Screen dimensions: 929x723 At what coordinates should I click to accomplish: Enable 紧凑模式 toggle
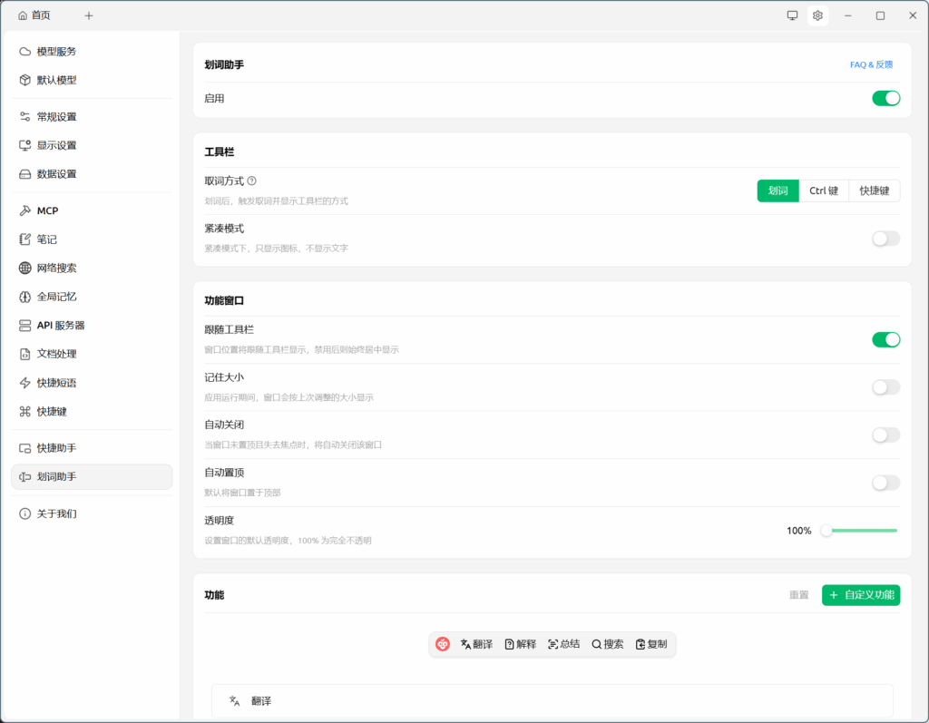coord(885,239)
